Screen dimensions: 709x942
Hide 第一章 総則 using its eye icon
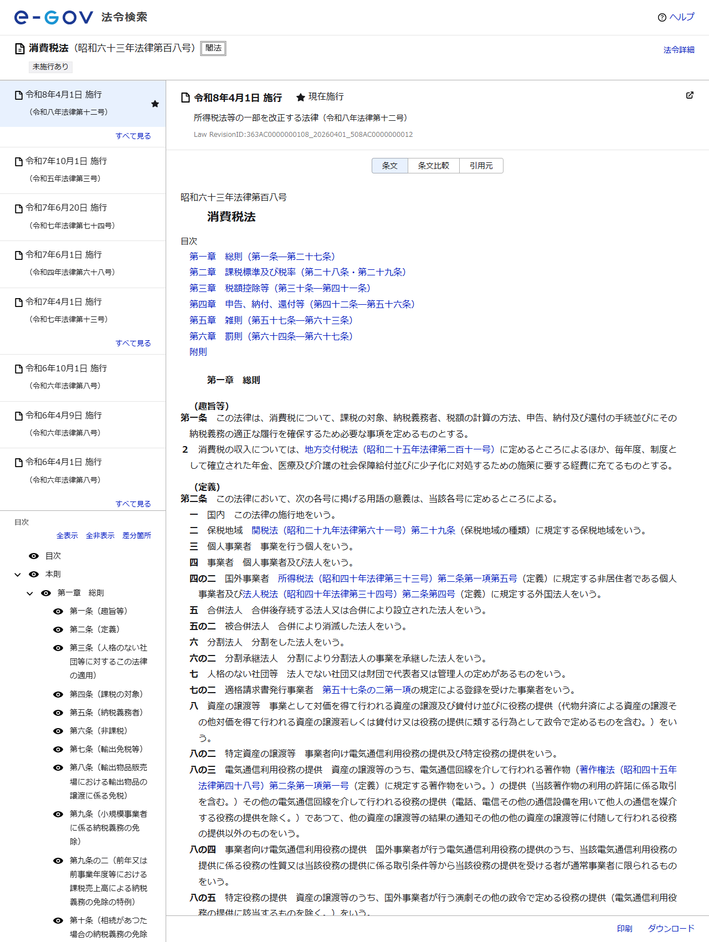46,593
